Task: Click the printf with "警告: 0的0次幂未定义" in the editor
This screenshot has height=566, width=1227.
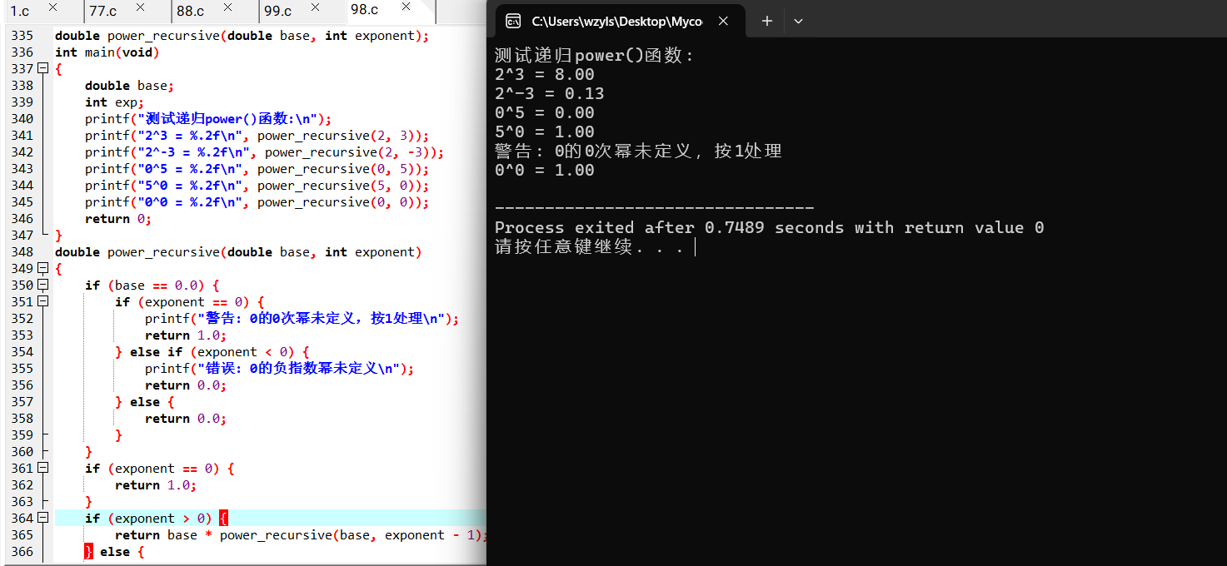Action: coord(302,319)
